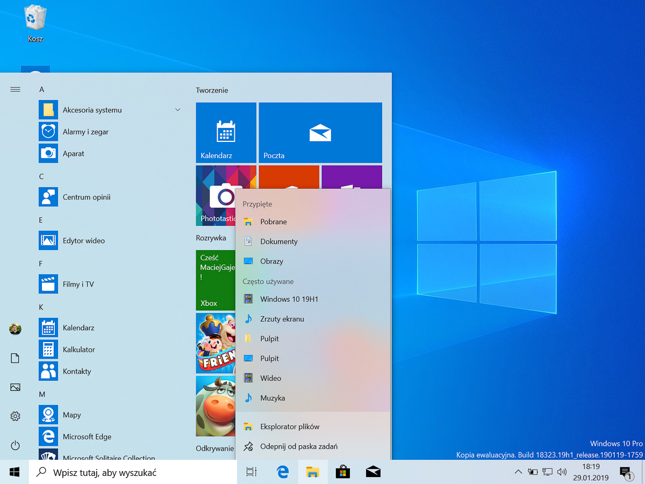645x484 pixels.
Task: Click the Power button in Start
Action: click(x=15, y=445)
